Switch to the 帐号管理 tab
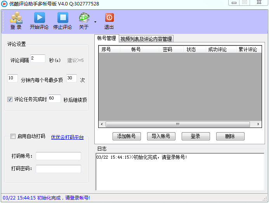The height and width of the screenshot is (203, 269). [106, 38]
